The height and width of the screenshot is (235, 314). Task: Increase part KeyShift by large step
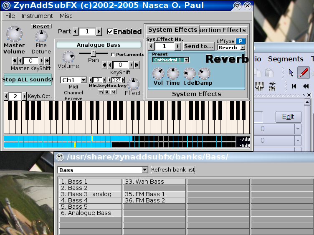pyautogui.click(x=137, y=65)
